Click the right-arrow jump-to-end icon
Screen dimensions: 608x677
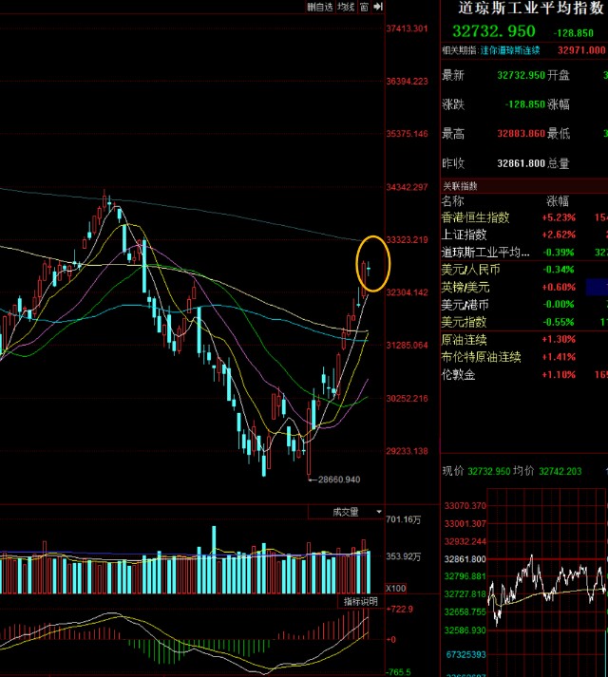[x=378, y=7]
